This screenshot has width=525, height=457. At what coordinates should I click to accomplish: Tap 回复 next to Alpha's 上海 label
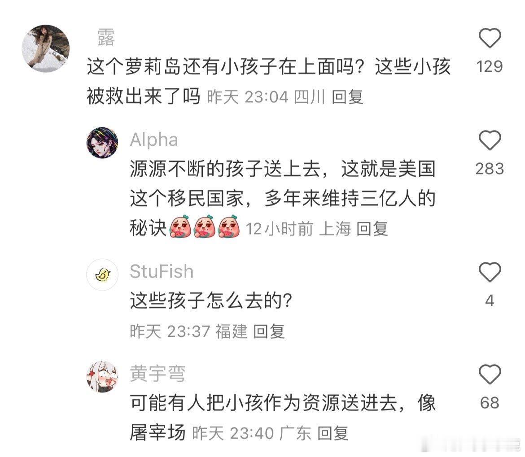pyautogui.click(x=372, y=229)
